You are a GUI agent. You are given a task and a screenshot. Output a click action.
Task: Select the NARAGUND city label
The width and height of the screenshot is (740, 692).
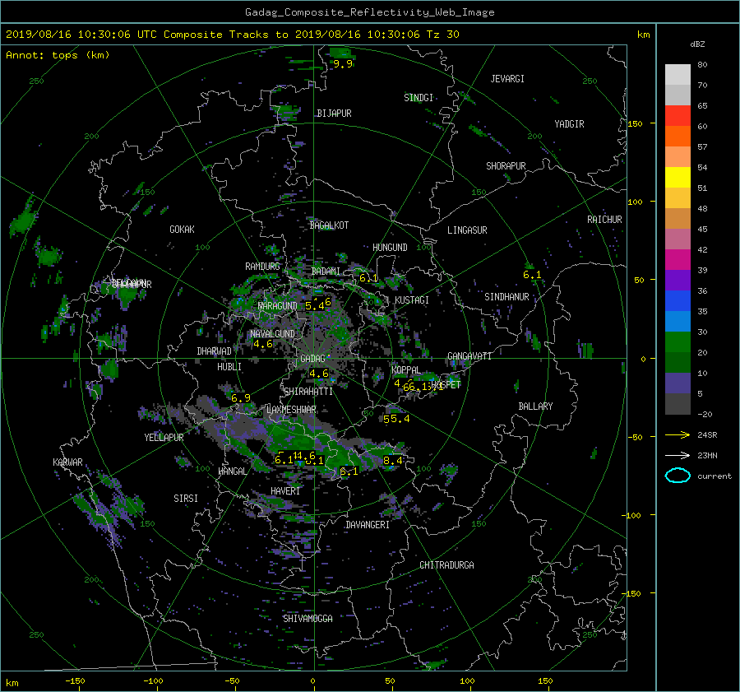pyautogui.click(x=278, y=306)
